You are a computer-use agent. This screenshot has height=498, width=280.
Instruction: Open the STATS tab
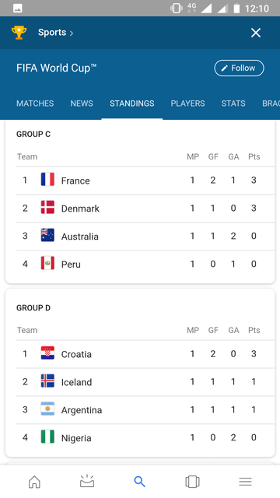click(233, 103)
